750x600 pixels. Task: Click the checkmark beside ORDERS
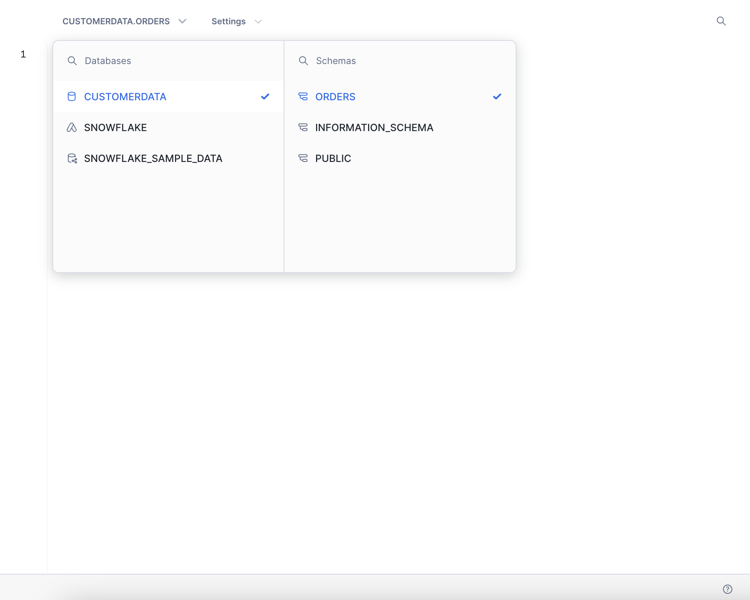(x=497, y=96)
